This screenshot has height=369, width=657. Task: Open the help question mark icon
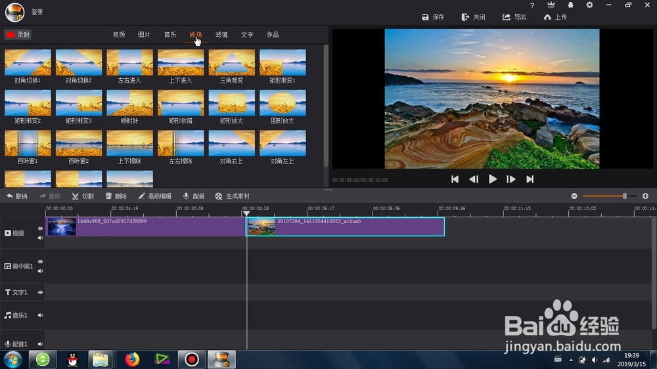[x=532, y=5]
